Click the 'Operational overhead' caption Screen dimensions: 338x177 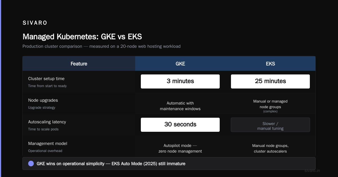point(45,151)
